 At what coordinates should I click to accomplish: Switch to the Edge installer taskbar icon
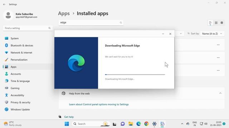click(162, 124)
